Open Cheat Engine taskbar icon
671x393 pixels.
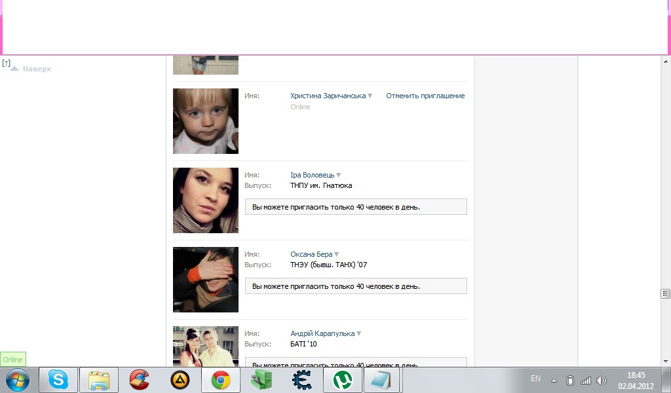301,380
